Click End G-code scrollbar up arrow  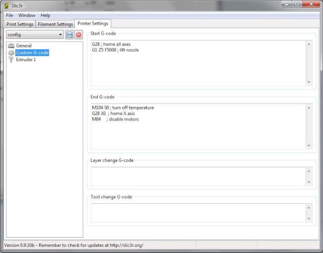tap(309, 108)
